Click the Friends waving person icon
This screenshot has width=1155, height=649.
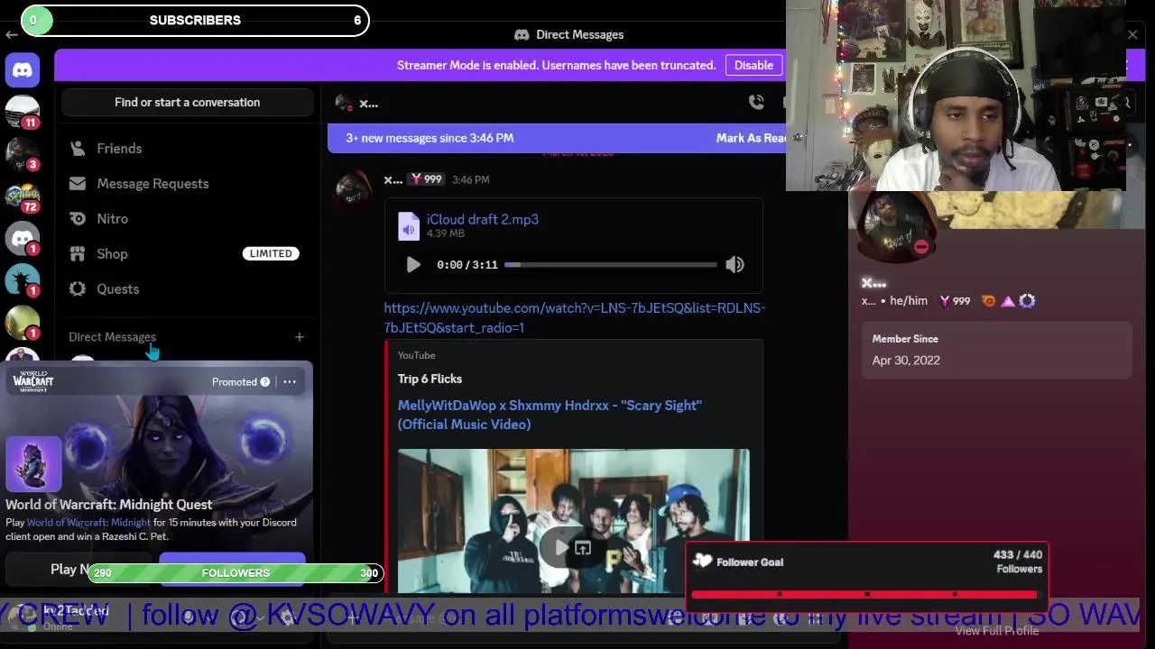click(78, 148)
